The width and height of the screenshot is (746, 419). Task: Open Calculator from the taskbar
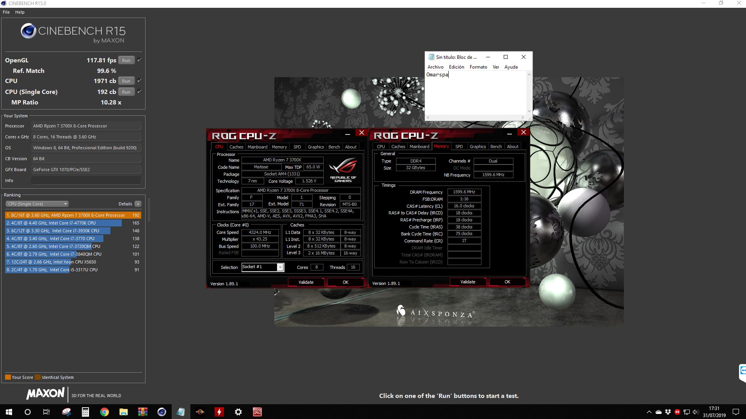pos(85,412)
